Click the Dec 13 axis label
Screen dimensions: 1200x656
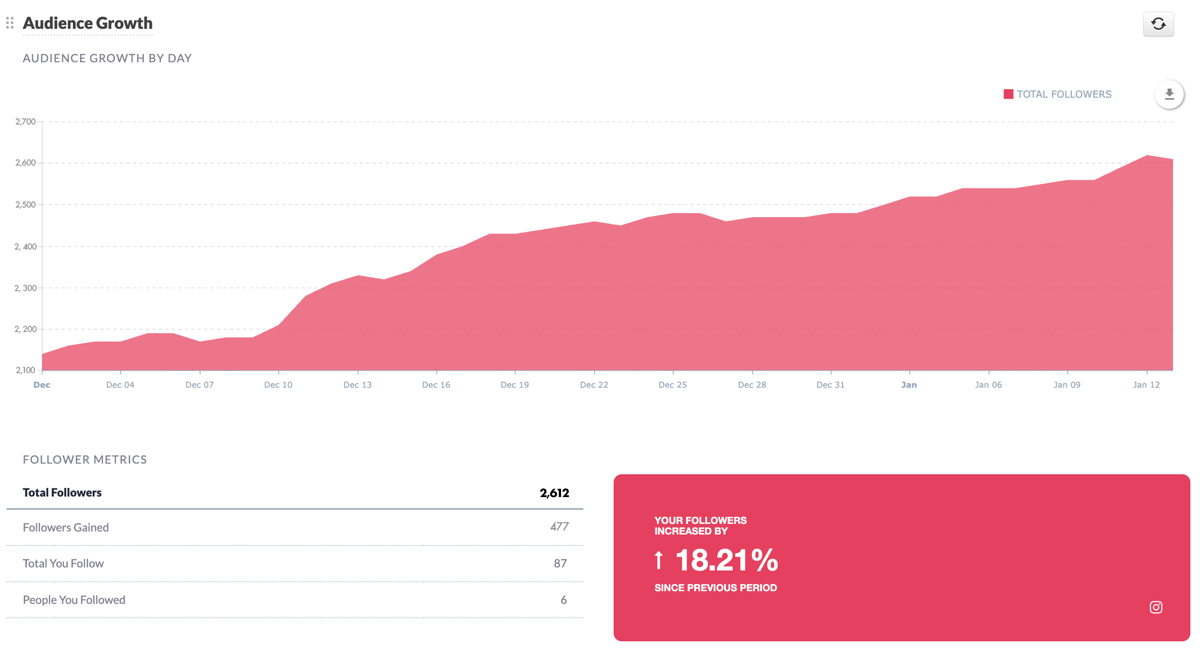pos(357,385)
